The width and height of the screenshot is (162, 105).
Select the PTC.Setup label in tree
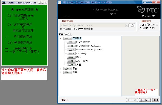pyautogui.click(x=81, y=54)
